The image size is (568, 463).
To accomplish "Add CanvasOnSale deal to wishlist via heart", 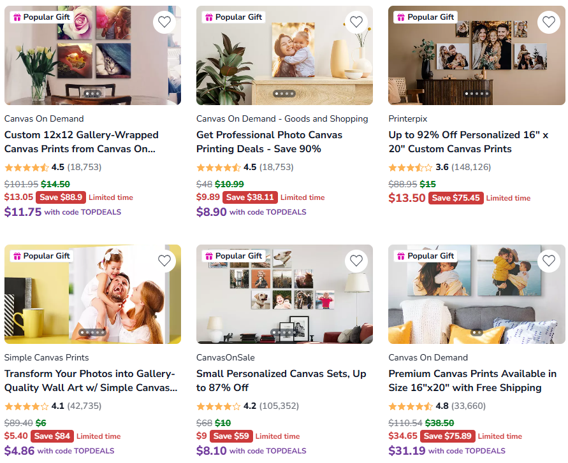I will click(x=356, y=260).
